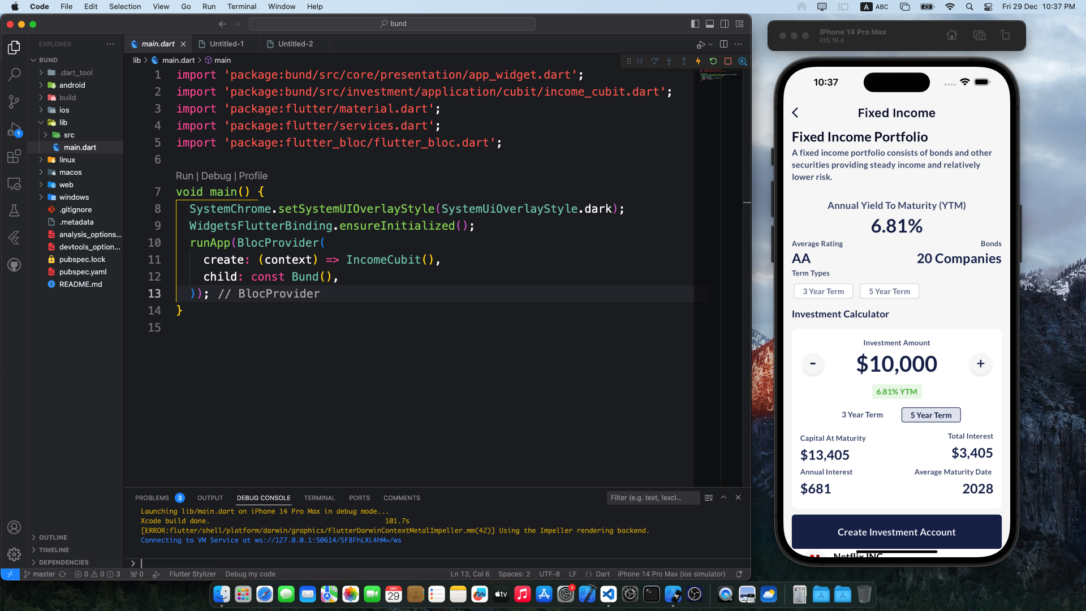The width and height of the screenshot is (1086, 611).
Task: Take simulator screenshot with camera icon
Action: click(979, 36)
